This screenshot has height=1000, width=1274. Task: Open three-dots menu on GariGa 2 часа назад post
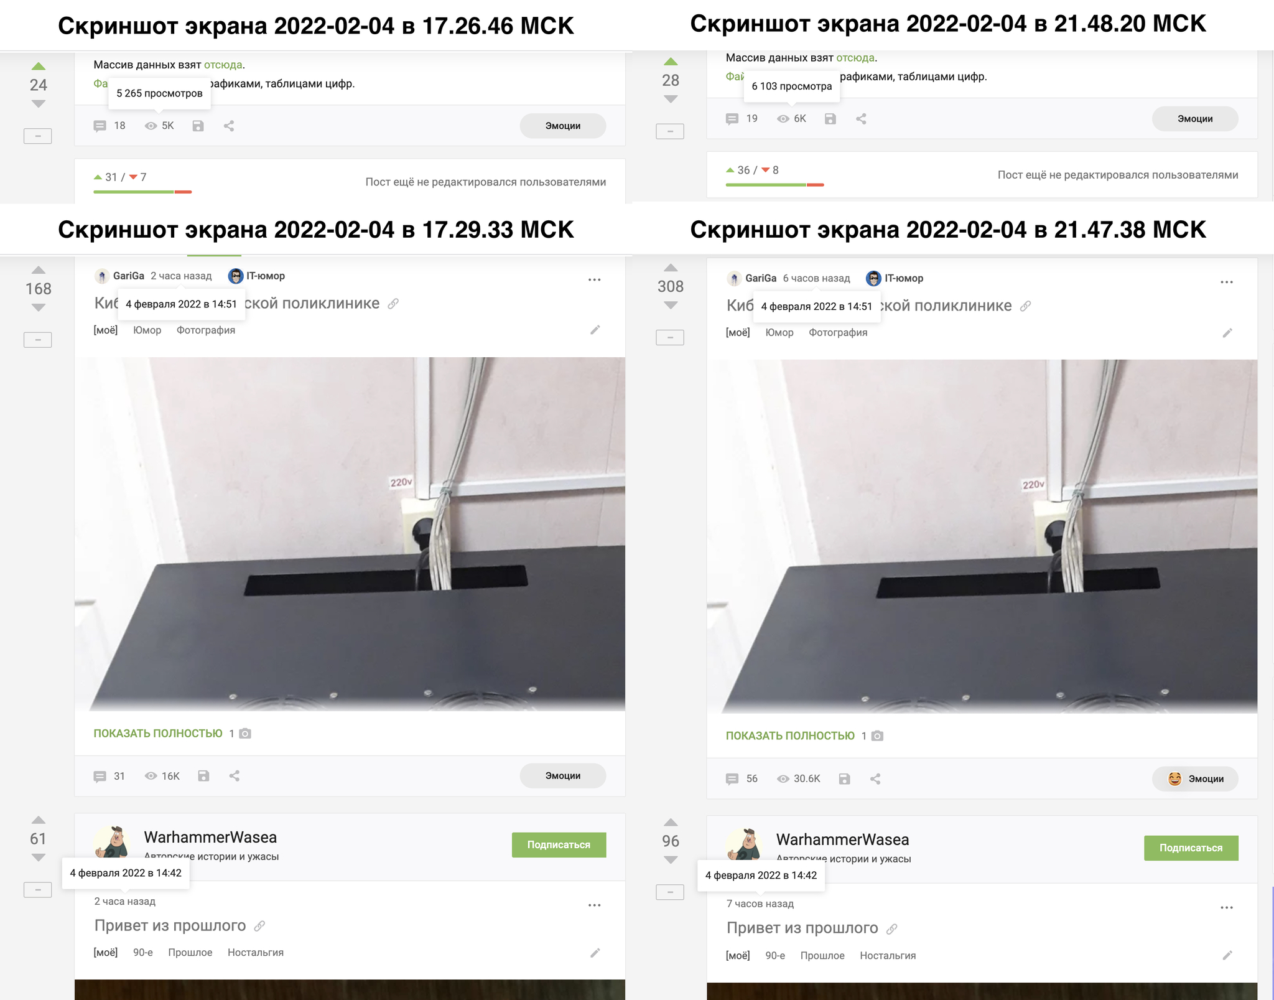click(x=595, y=279)
